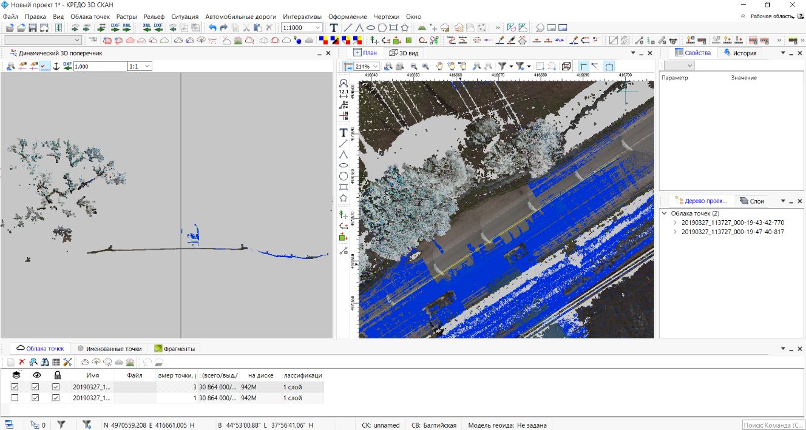The image size is (806, 430).
Task: Switch to the 3D вид tab
Action: click(x=404, y=53)
